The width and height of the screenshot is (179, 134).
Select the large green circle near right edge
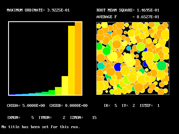pyautogui.click(x=162, y=66)
